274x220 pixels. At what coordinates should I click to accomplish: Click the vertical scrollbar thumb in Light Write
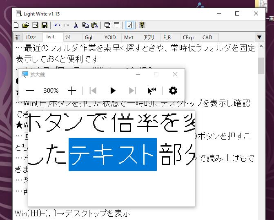(261, 66)
